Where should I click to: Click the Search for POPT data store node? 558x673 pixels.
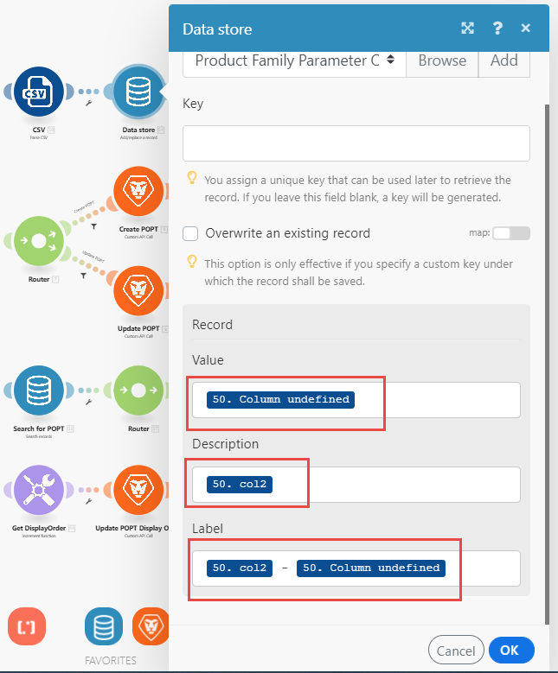pyautogui.click(x=39, y=390)
